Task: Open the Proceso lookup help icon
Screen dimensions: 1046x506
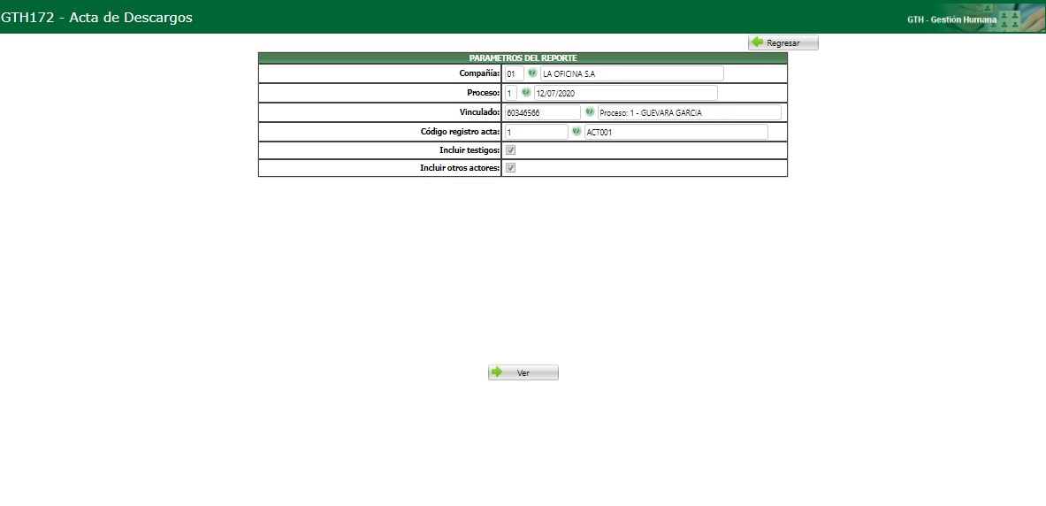Action: point(526,92)
